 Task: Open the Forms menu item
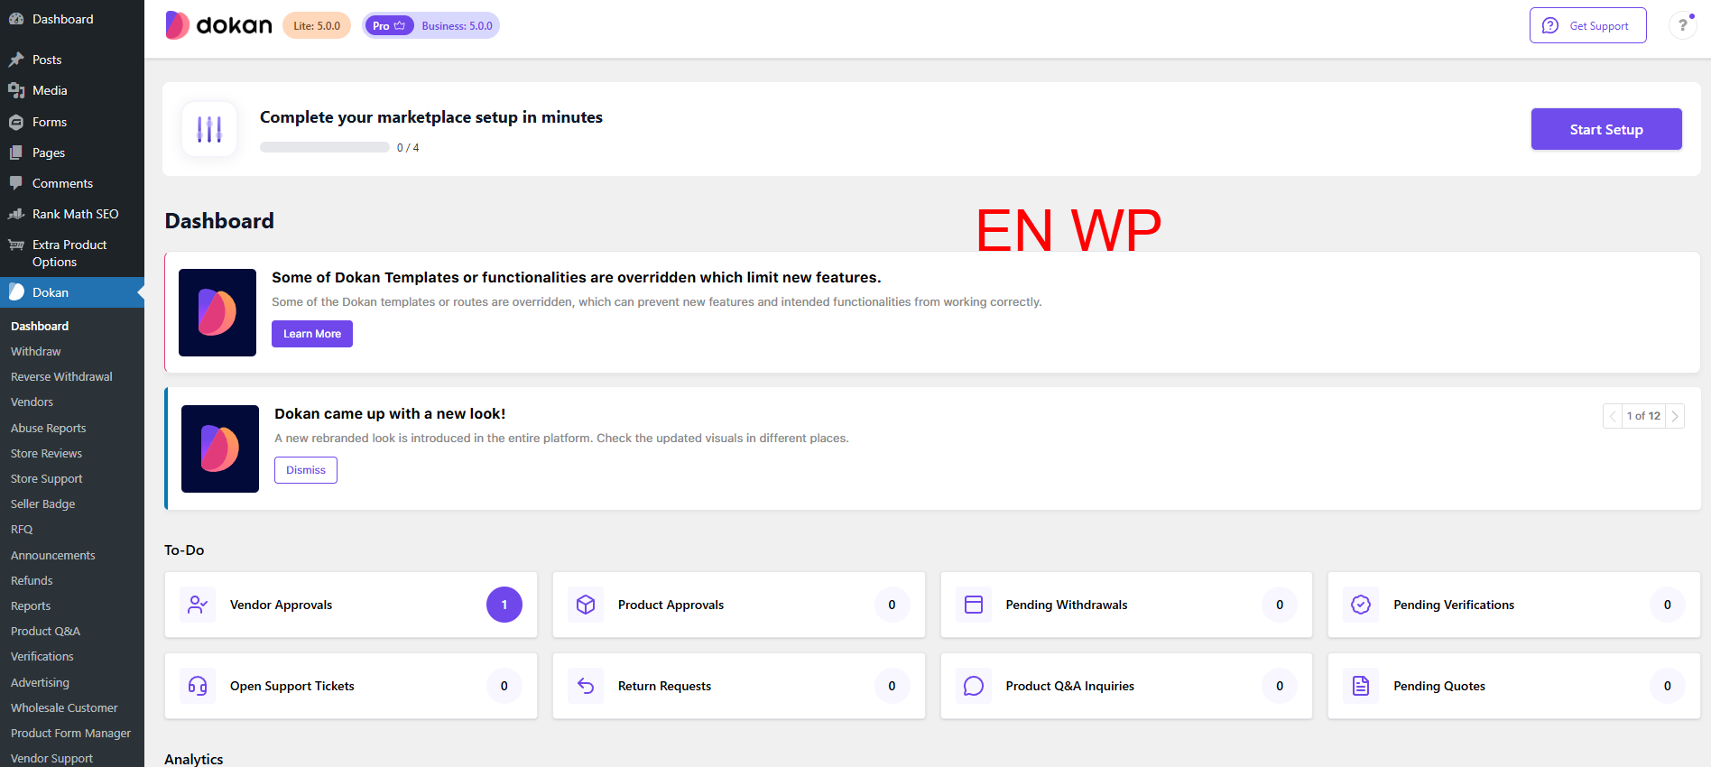(72, 122)
